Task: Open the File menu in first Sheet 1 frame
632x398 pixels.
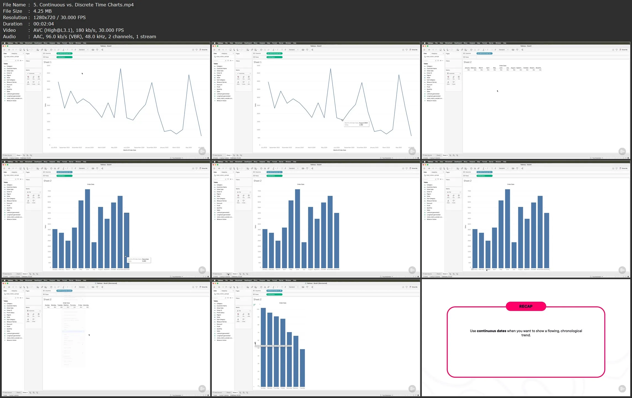Action: tap(16, 43)
